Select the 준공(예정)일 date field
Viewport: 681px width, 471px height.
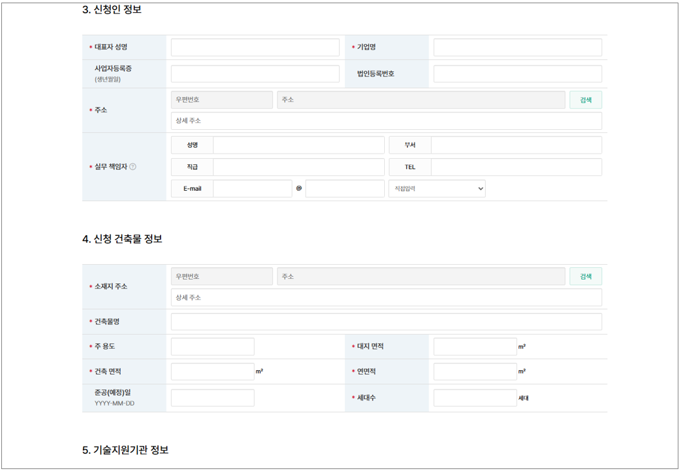(212, 398)
